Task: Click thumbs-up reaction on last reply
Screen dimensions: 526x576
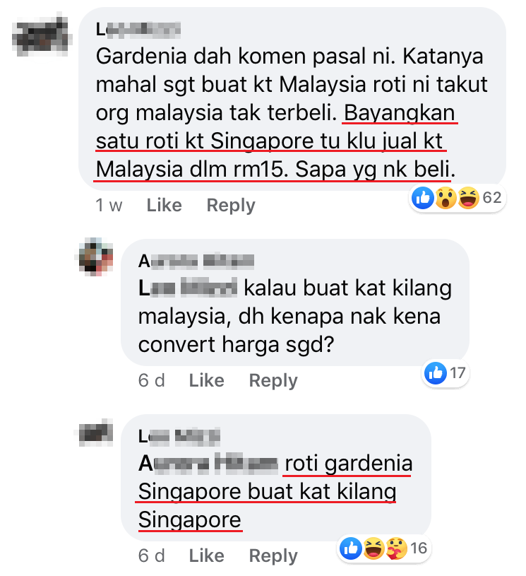Action: click(351, 548)
